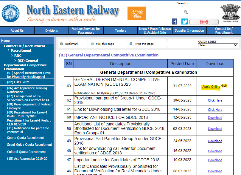Screen dimensions: 241x175
Task: Select the Posted Date column header
Action: [182, 64]
